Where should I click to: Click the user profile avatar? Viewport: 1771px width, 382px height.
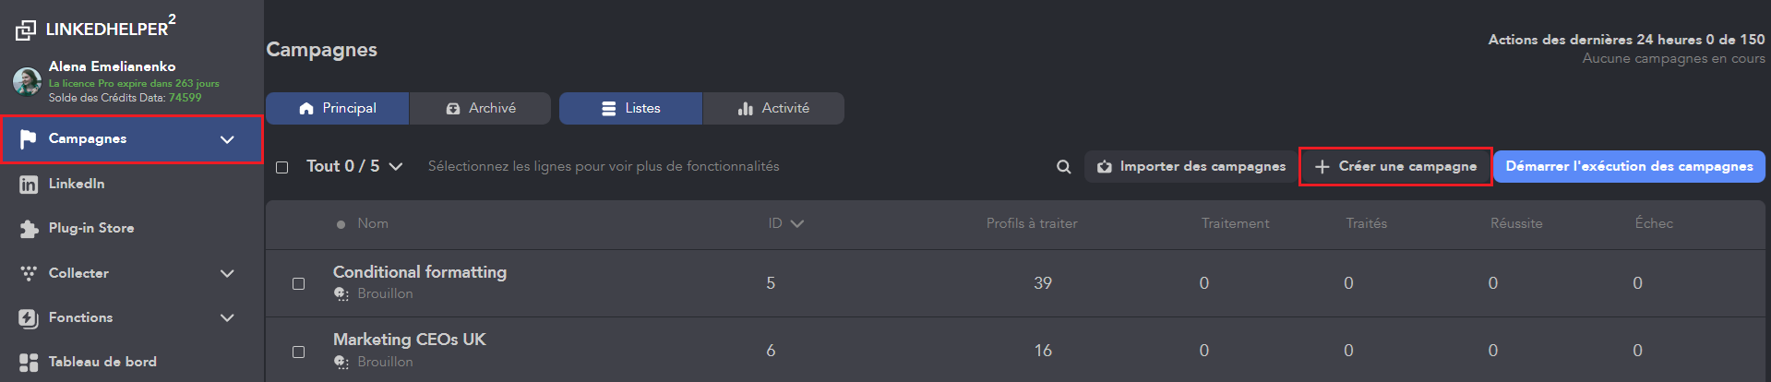pos(26,81)
